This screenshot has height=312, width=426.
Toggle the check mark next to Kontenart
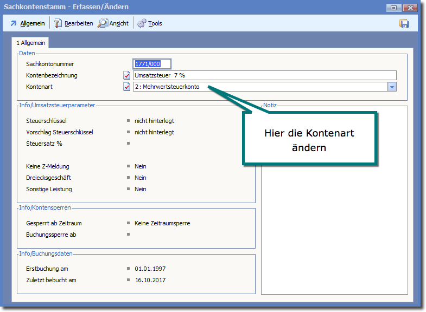tap(127, 87)
